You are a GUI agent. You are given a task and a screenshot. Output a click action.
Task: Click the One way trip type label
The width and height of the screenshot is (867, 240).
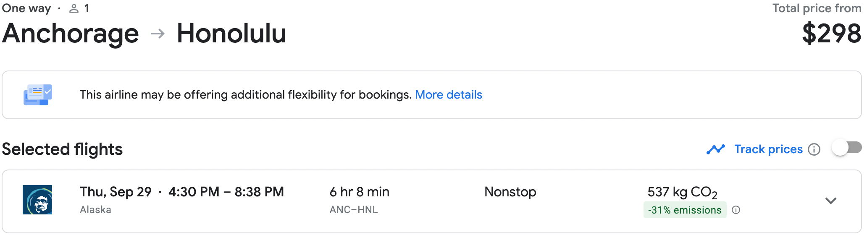click(26, 8)
